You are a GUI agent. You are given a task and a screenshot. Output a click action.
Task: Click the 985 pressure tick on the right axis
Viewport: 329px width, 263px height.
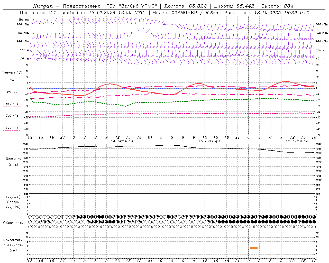318,194
